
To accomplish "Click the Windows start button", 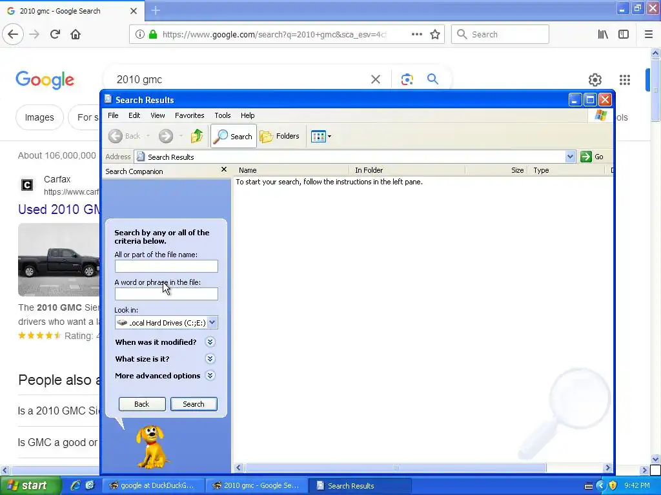I will [30, 485].
